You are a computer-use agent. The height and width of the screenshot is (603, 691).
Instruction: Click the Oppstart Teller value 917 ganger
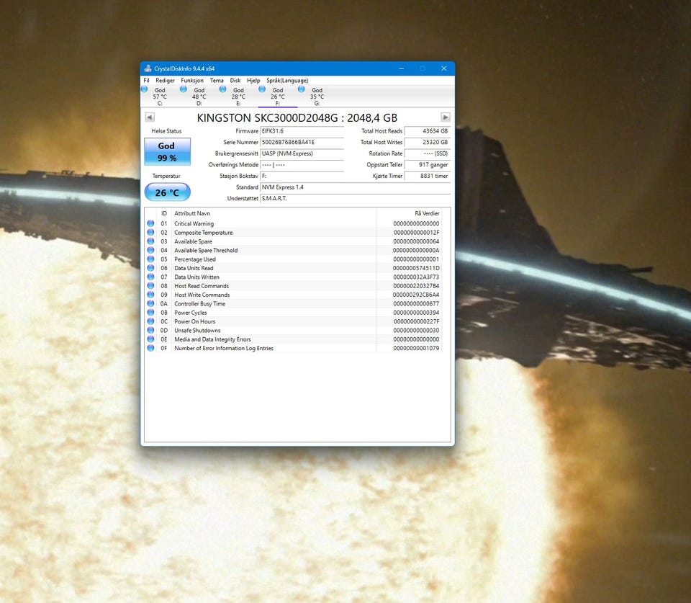427,164
